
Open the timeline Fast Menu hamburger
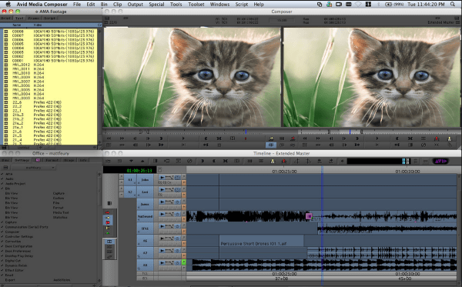pos(108,161)
